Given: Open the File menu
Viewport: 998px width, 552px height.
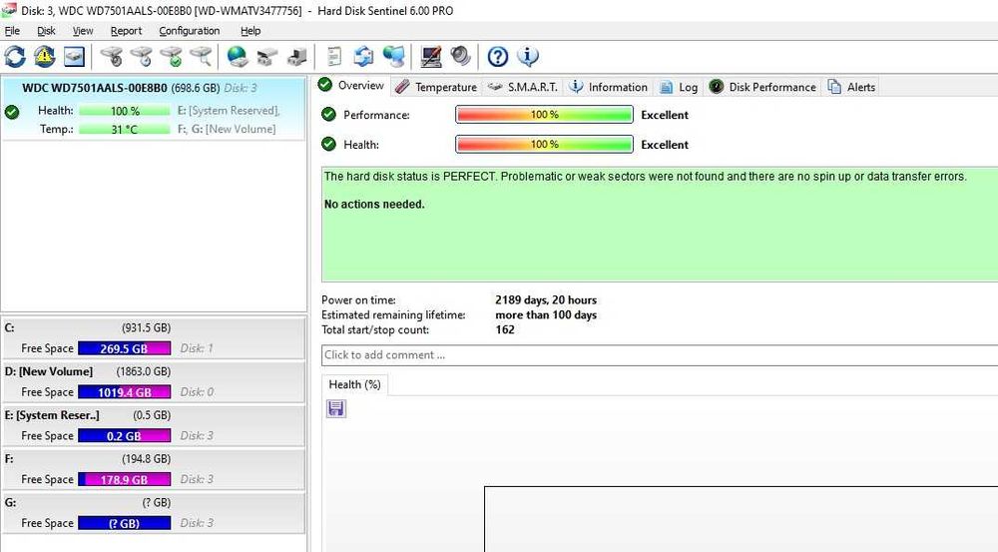Looking at the screenshot, I should tap(12, 31).
